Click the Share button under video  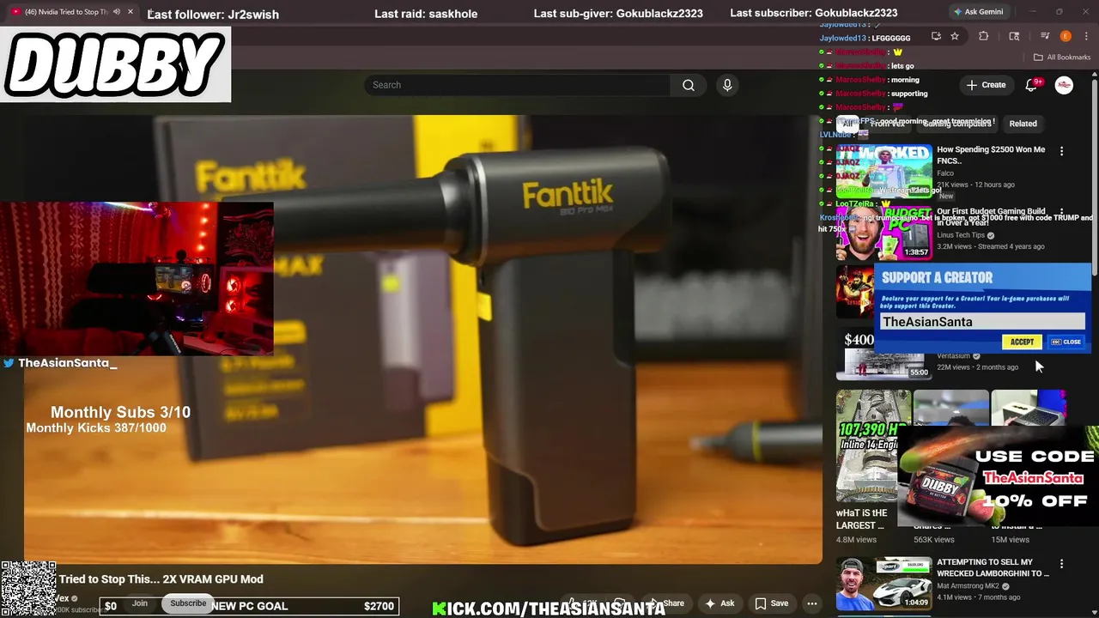665,603
